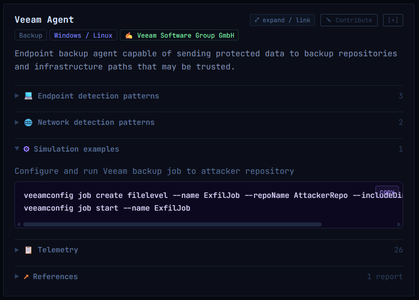Click the Veeam Agent title
The height and width of the screenshot is (300, 419).
click(44, 20)
